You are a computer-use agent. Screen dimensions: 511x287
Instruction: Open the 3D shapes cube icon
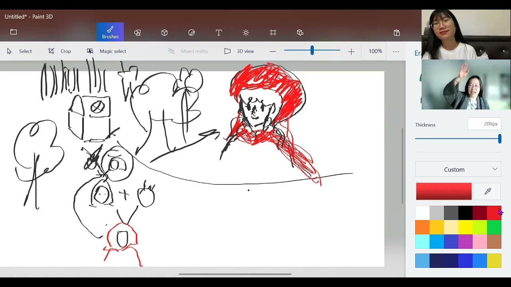pyautogui.click(x=164, y=33)
